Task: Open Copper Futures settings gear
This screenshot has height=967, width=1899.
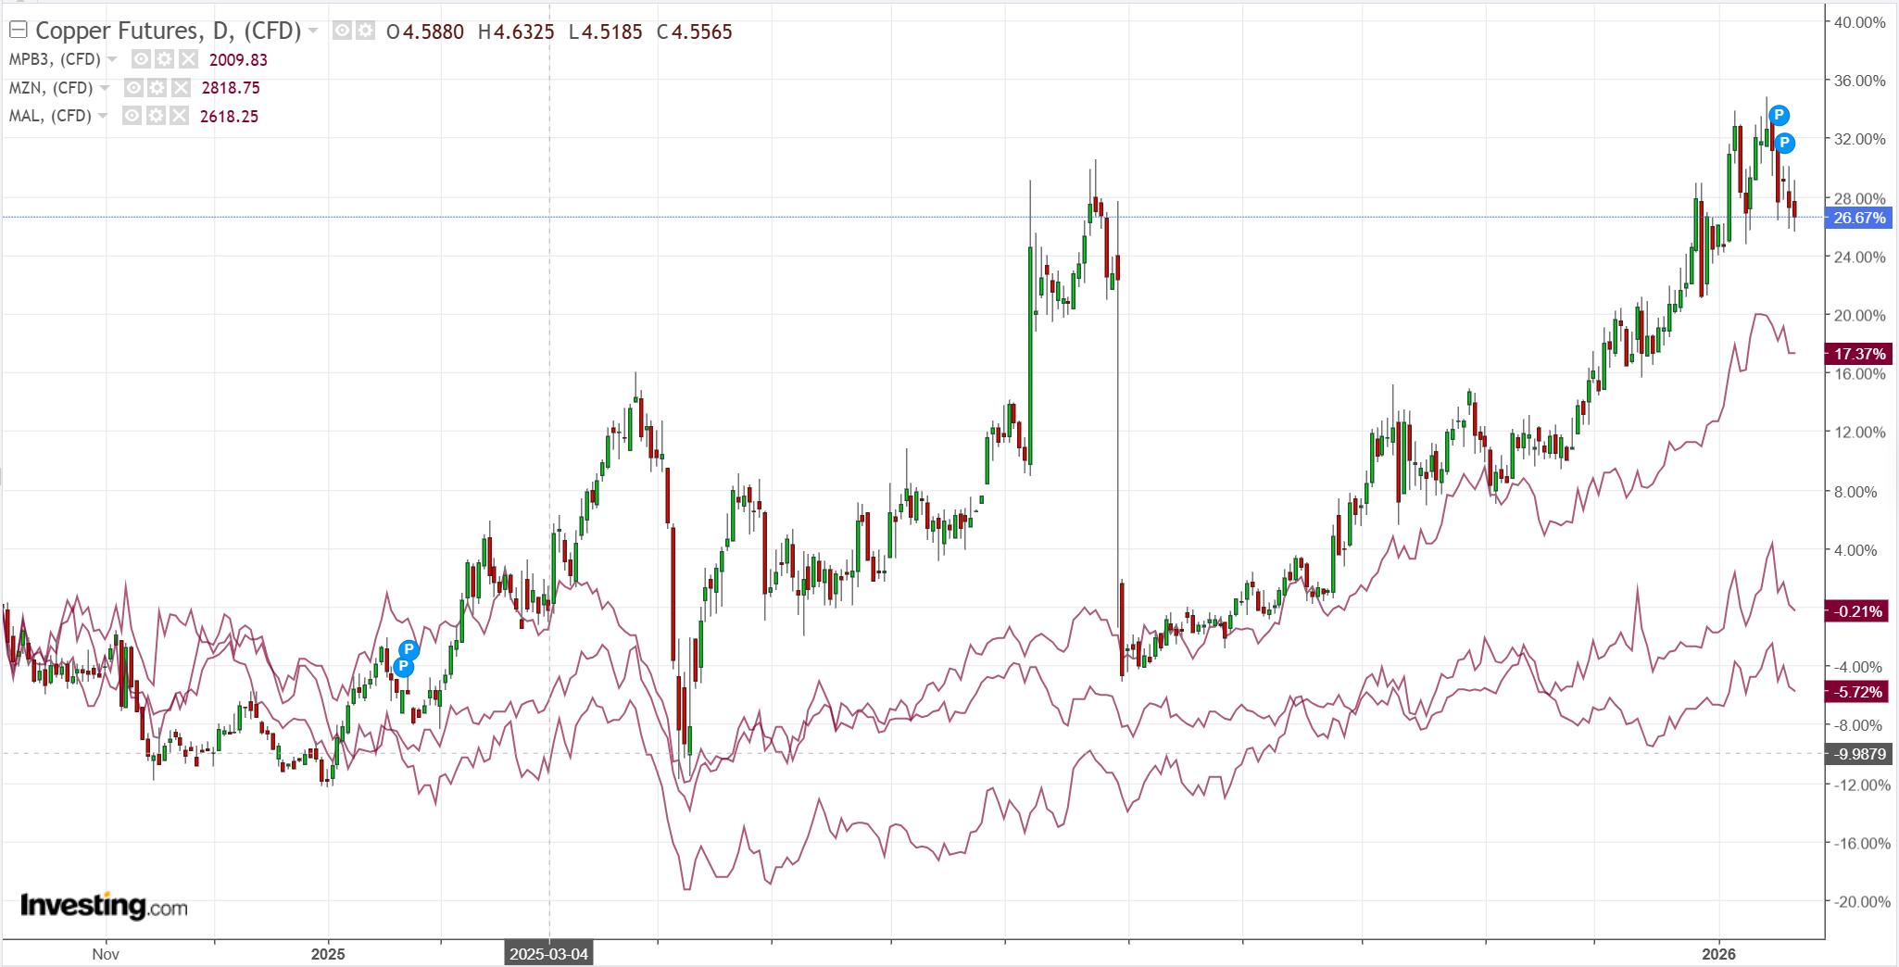Action: point(366,31)
